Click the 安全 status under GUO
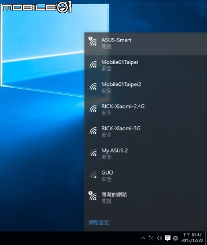Viewport: 207px width, 245px height. 106,179
